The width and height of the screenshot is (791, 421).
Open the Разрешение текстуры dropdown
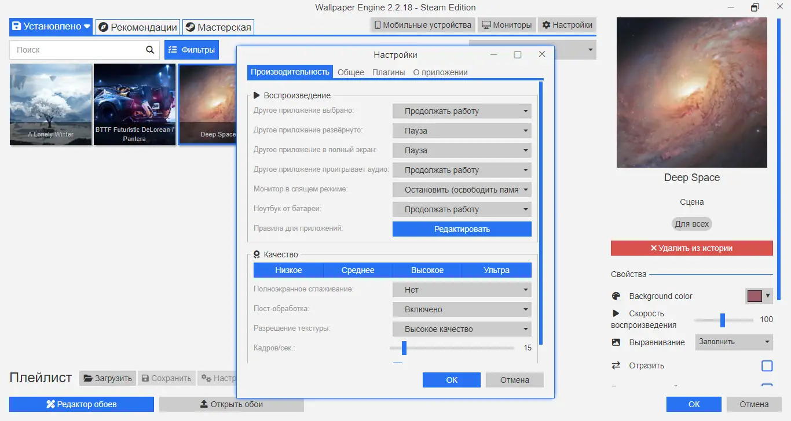pos(462,329)
